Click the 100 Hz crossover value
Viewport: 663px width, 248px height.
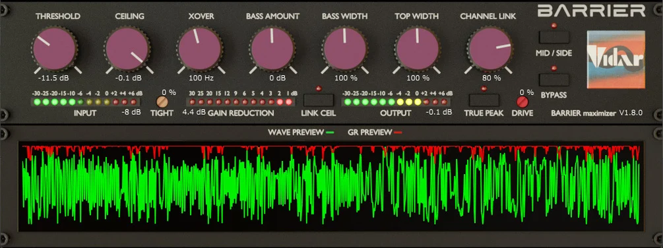pos(201,78)
